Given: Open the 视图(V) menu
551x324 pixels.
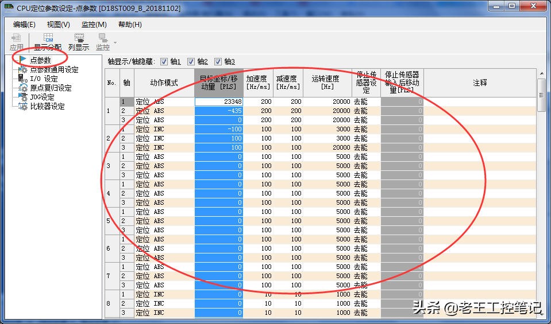Looking at the screenshot, I should click(x=59, y=25).
